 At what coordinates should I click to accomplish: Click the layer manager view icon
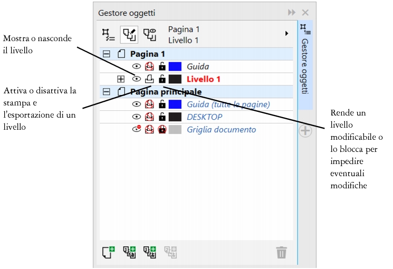(x=150, y=34)
